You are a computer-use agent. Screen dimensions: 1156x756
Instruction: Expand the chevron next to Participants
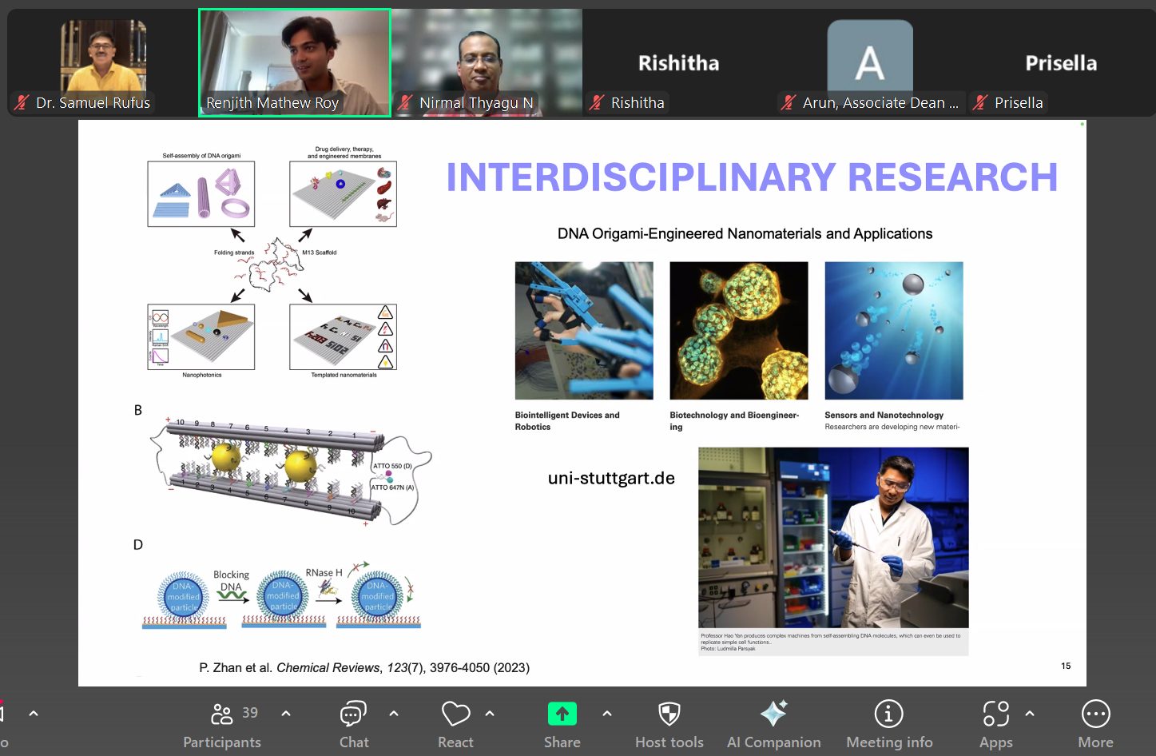click(286, 714)
